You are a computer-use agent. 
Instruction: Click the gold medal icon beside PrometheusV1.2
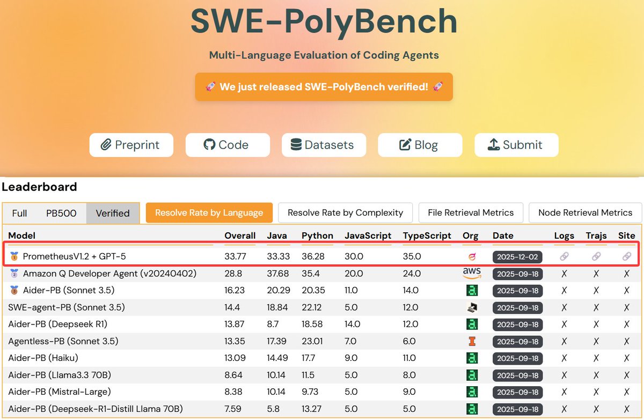pyautogui.click(x=14, y=257)
